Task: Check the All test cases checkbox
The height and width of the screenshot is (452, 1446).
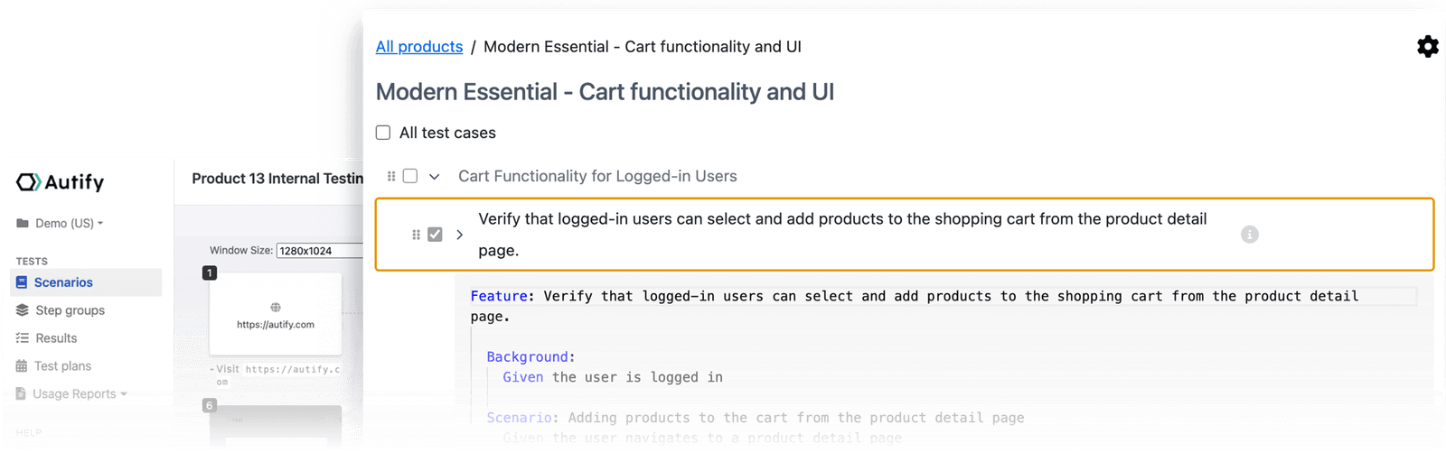Action: (383, 133)
